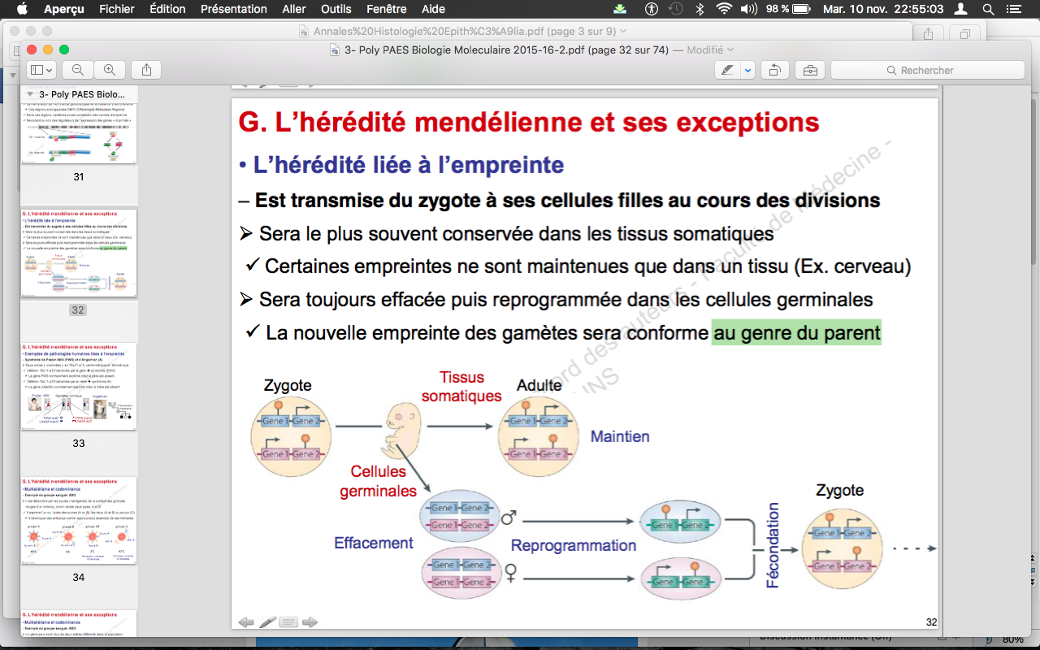The width and height of the screenshot is (1040, 650).
Task: Click the rotate page button
Action: [x=775, y=70]
